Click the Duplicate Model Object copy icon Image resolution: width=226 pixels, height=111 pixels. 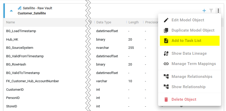[166, 30]
